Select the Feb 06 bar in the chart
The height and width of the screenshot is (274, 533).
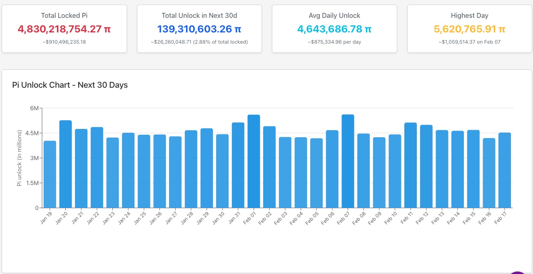pos(332,169)
